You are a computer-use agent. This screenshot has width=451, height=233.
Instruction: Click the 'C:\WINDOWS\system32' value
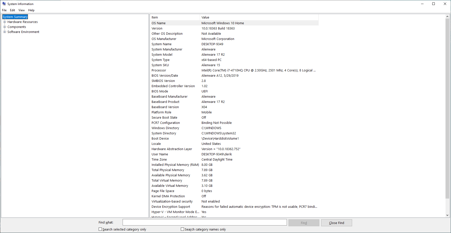pos(219,133)
